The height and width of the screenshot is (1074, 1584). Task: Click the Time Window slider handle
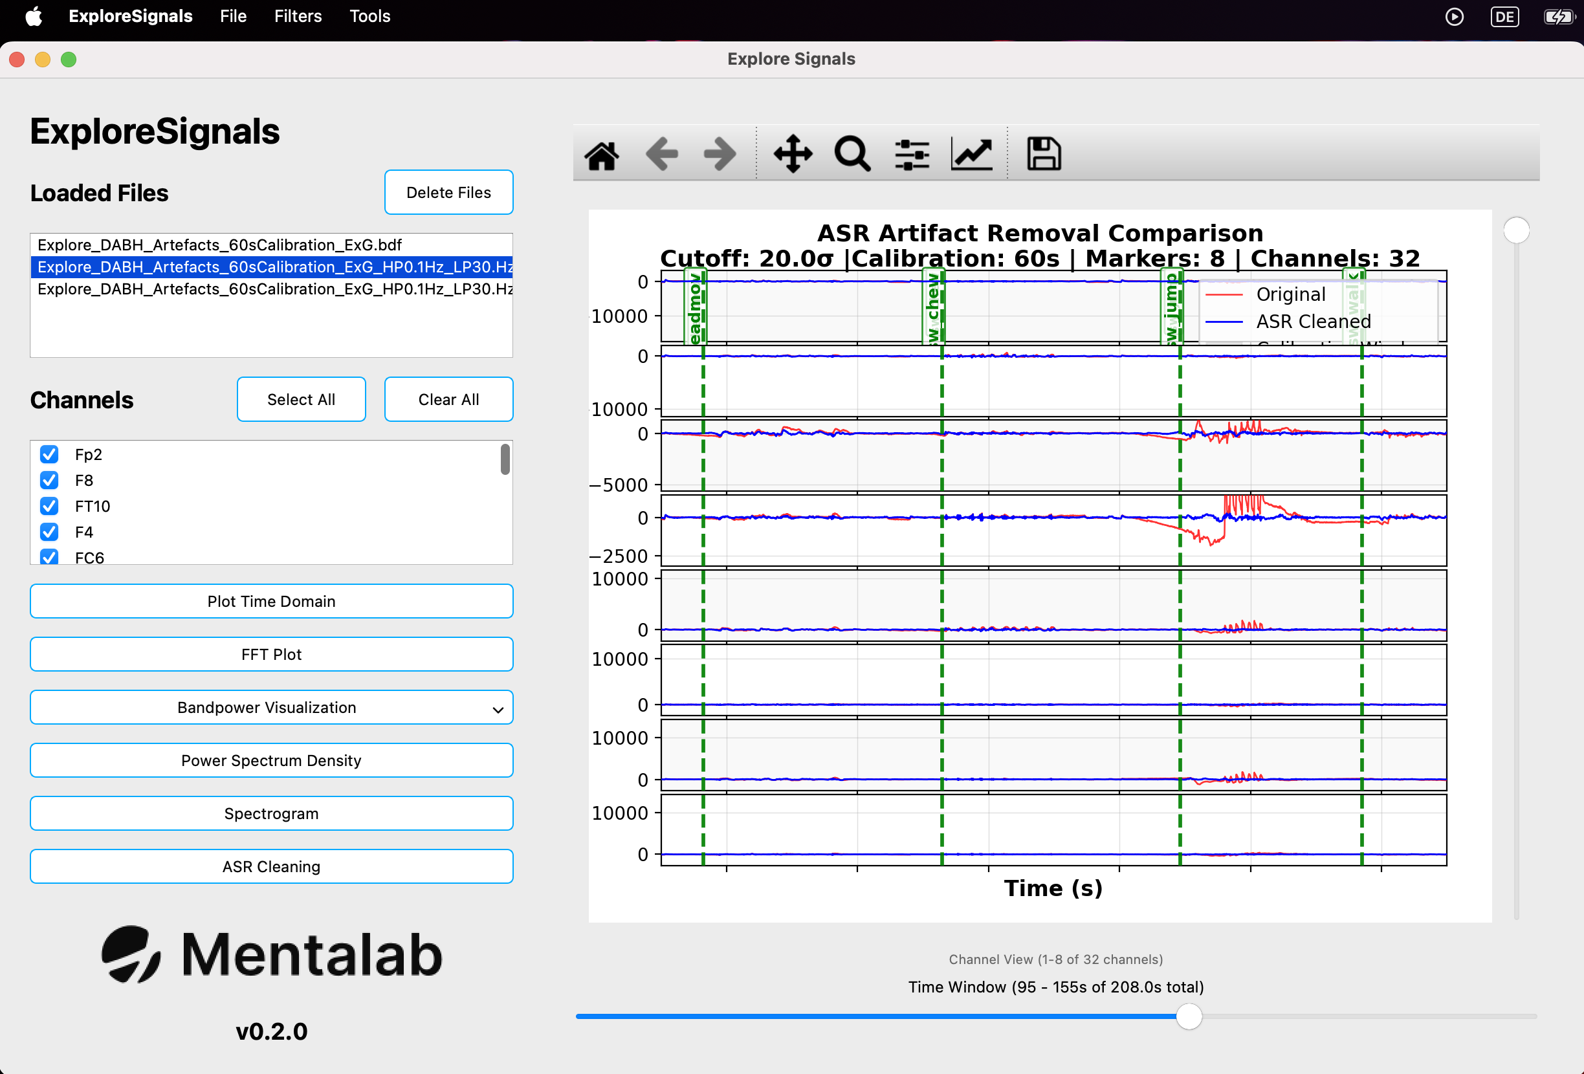[x=1189, y=1016]
